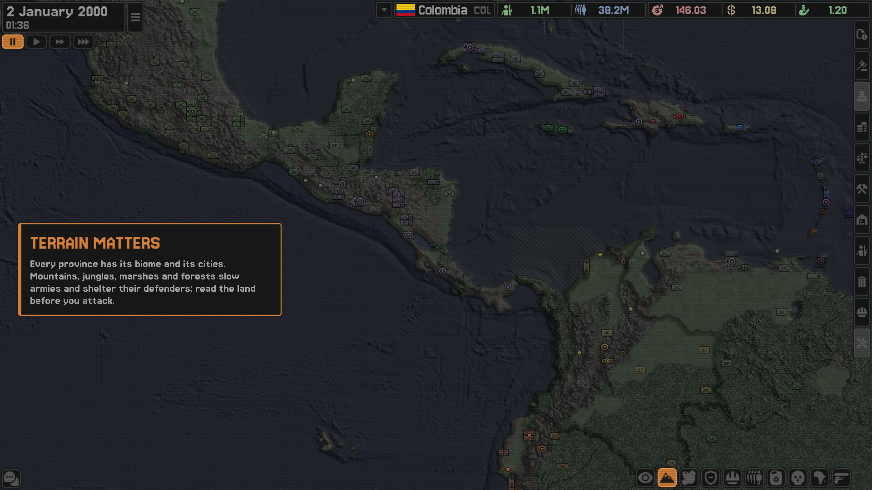872x490 pixels.
Task: Open the flask research panel
Action: pyautogui.click(x=862, y=96)
